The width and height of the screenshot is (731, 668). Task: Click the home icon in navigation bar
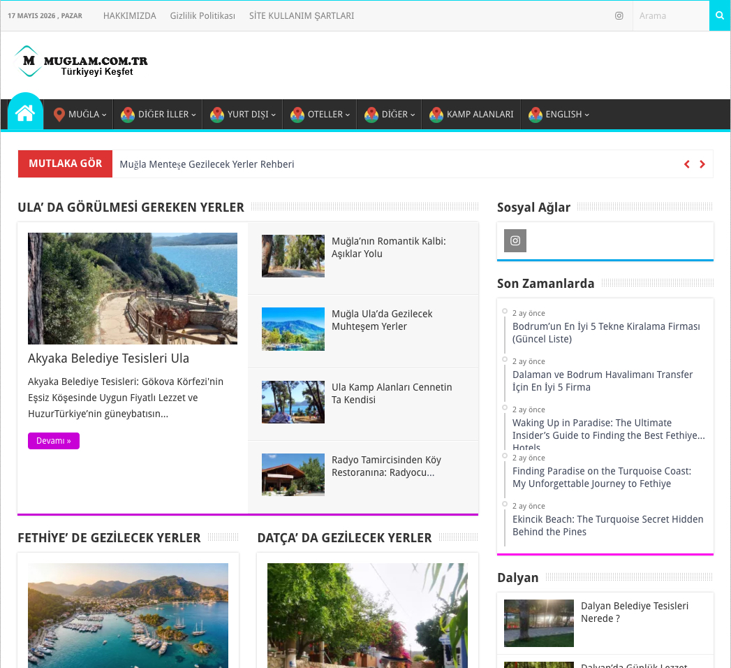(25, 113)
